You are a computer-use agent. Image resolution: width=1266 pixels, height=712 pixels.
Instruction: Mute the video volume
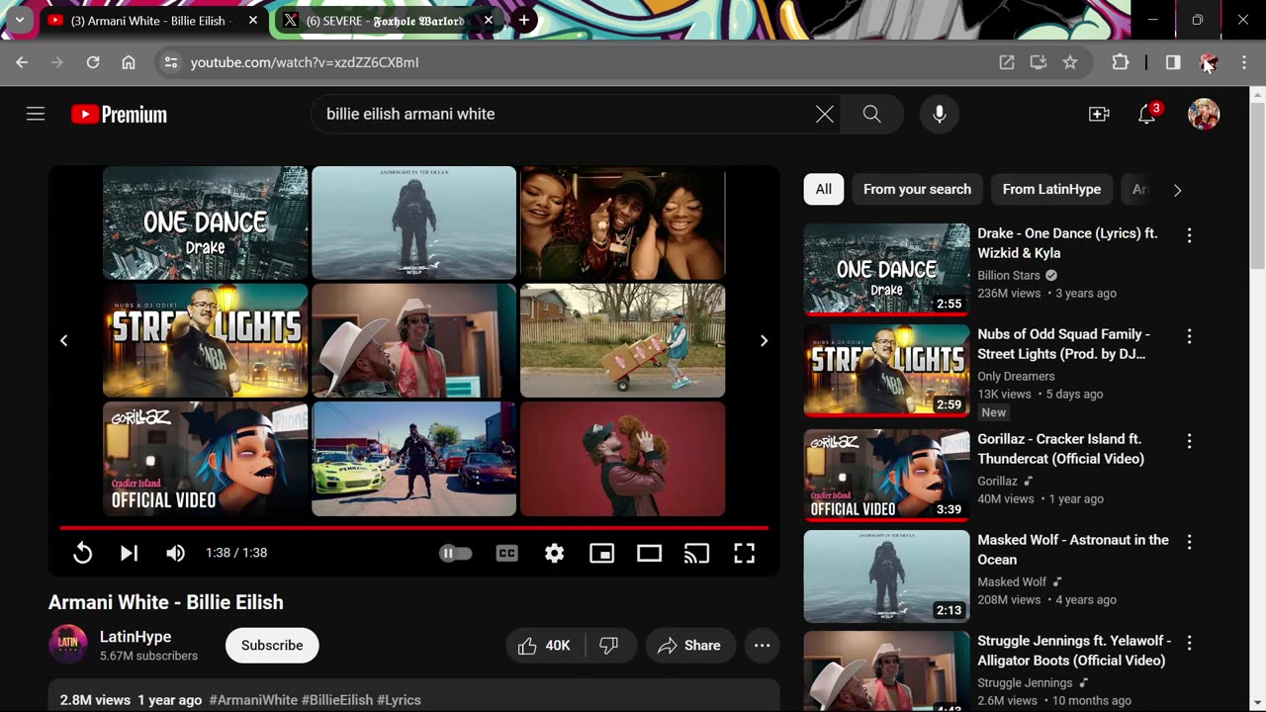[x=175, y=553]
